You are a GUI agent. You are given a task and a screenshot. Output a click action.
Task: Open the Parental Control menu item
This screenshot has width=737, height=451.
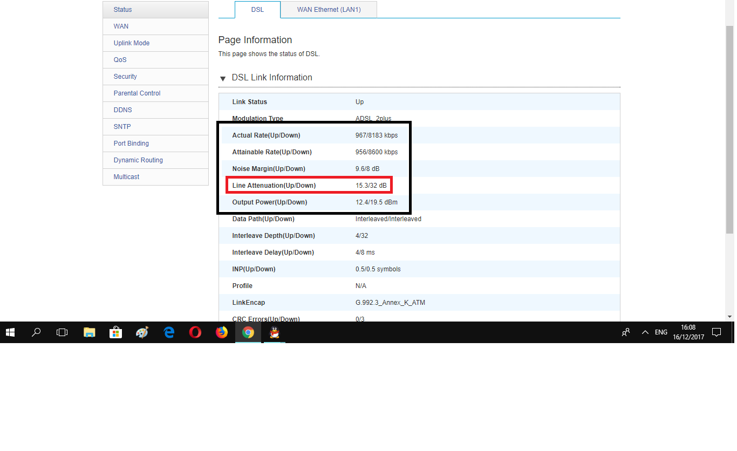(137, 93)
